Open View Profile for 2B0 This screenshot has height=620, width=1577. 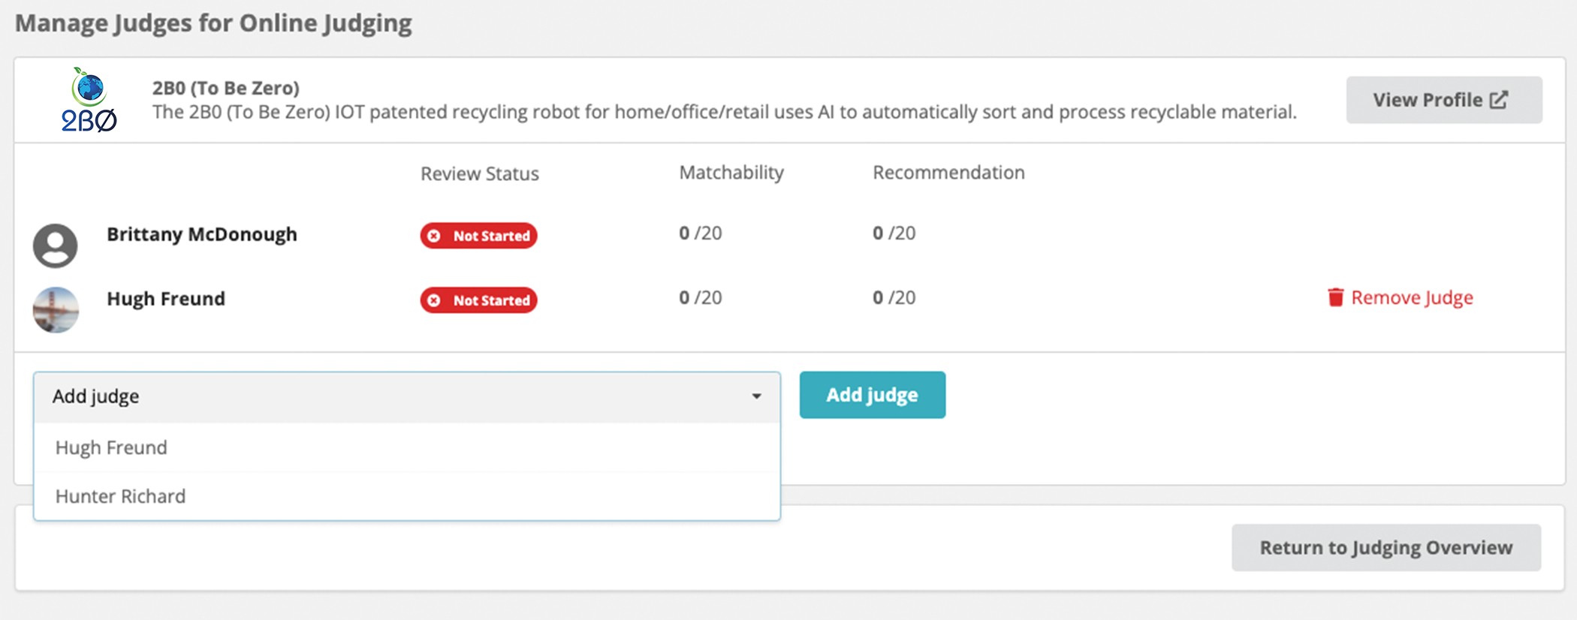[1443, 100]
